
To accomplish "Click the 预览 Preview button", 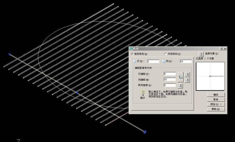I will (x=216, y=104).
